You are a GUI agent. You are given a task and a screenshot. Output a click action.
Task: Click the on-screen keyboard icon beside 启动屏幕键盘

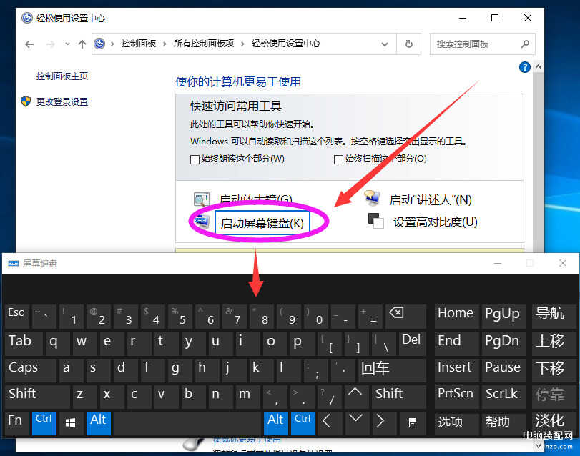202,221
